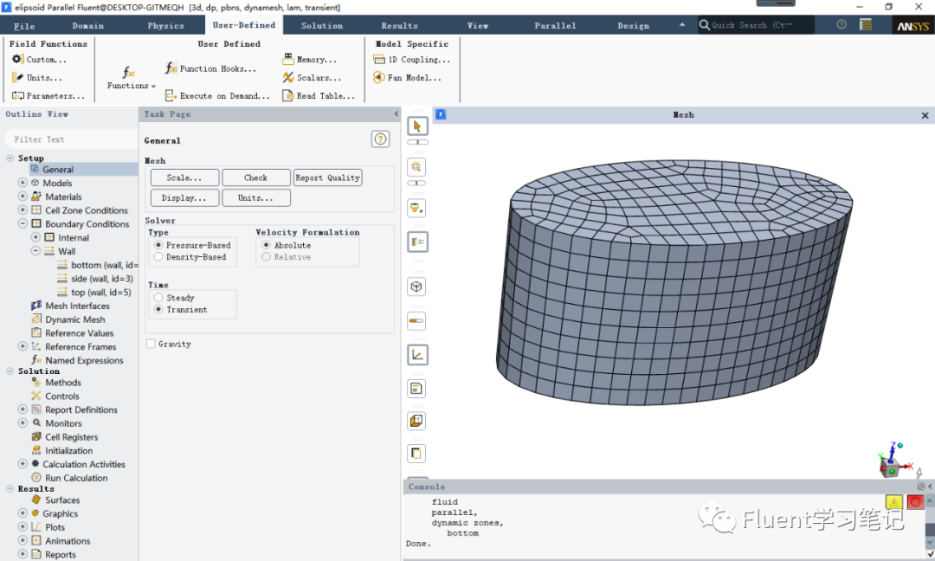The image size is (935, 561).
Task: Expand the Reference Frames node
Action: 23,346
